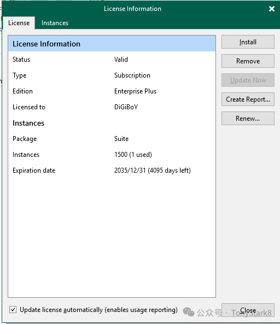Click the Update Now button
This screenshot has width=280, height=324.
248,80
